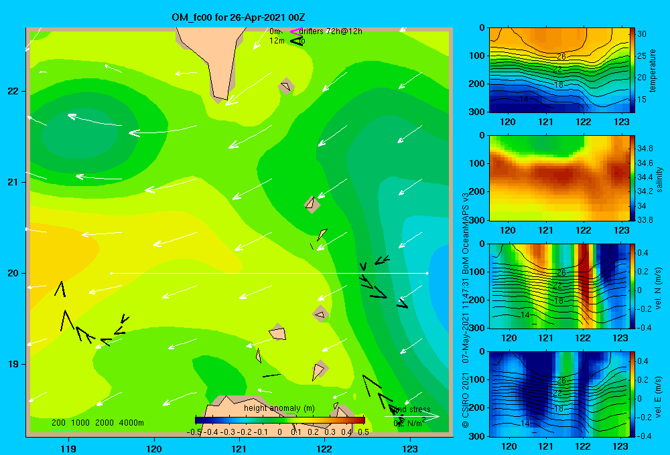Click the "2000" depth contour legend value
Image resolution: width=670 pixels, height=455 pixels.
pos(105,423)
